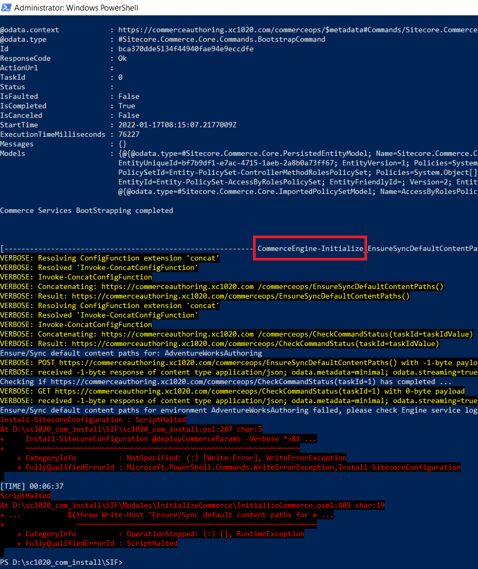Click 'FullyQualifiedErrorId : ScriptHalted' line
The width and height of the screenshot is (478, 569).
[97, 544]
